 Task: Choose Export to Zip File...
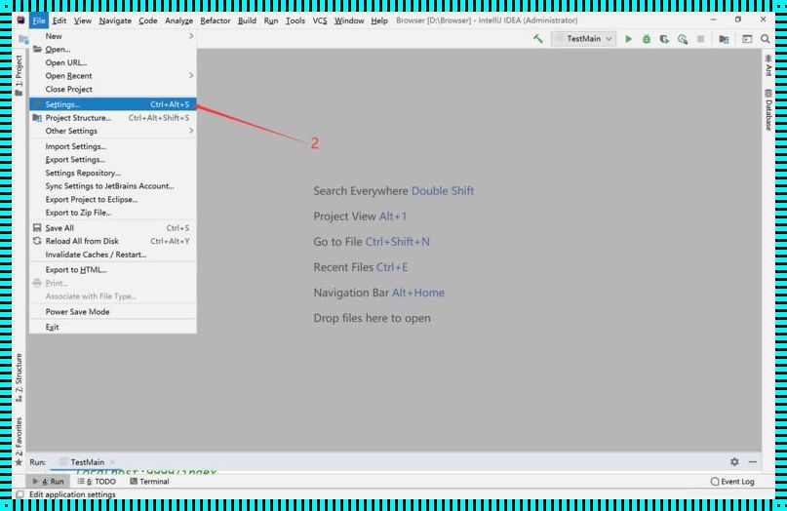pyautogui.click(x=113, y=213)
